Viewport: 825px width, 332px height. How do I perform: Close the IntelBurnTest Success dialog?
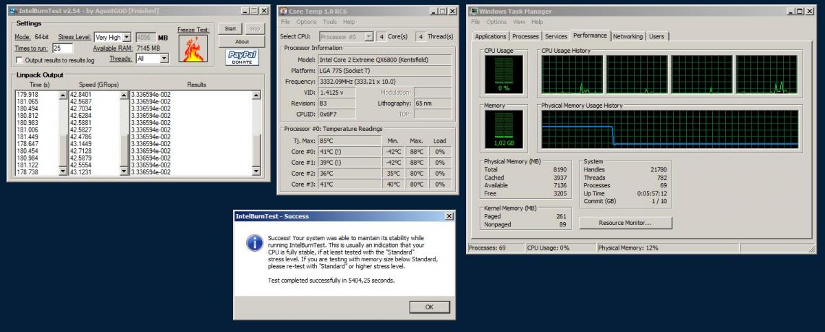(449, 216)
